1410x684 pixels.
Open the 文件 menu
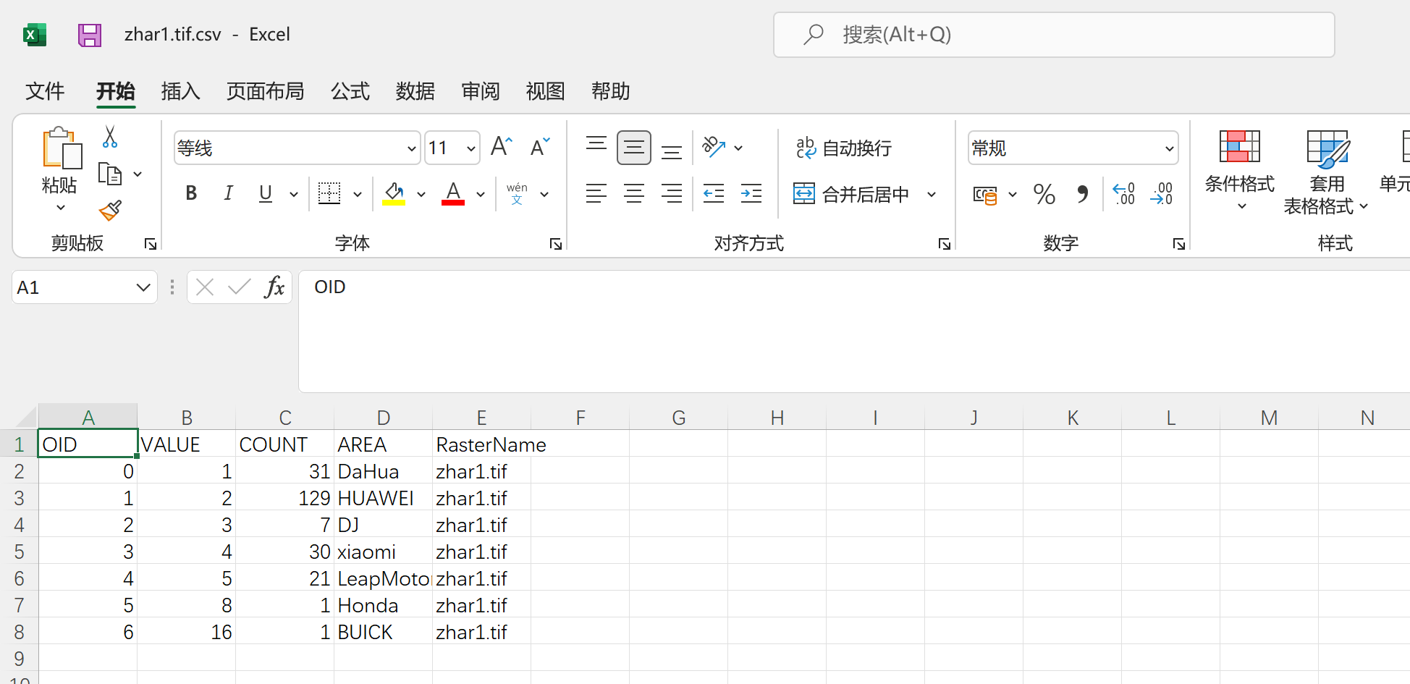tap(45, 91)
